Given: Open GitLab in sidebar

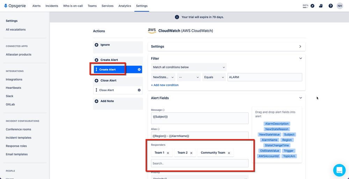Looking at the screenshot, I should (x=10, y=104).
